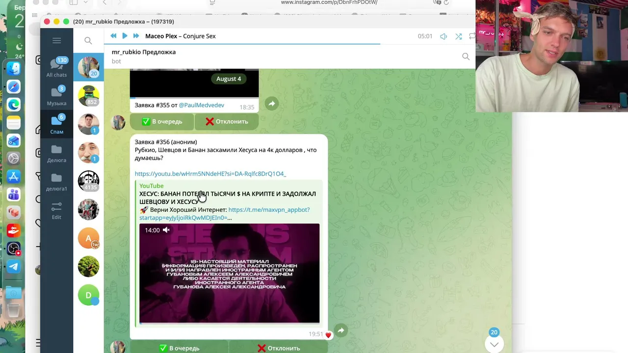This screenshot has width=628, height=353.
Task: Click the Instagram URL in browser address bar
Action: (329, 2)
